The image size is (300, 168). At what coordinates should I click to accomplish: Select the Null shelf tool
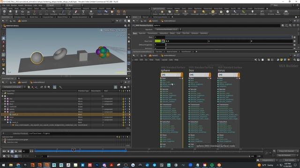pyautogui.click(x=34, y=13)
